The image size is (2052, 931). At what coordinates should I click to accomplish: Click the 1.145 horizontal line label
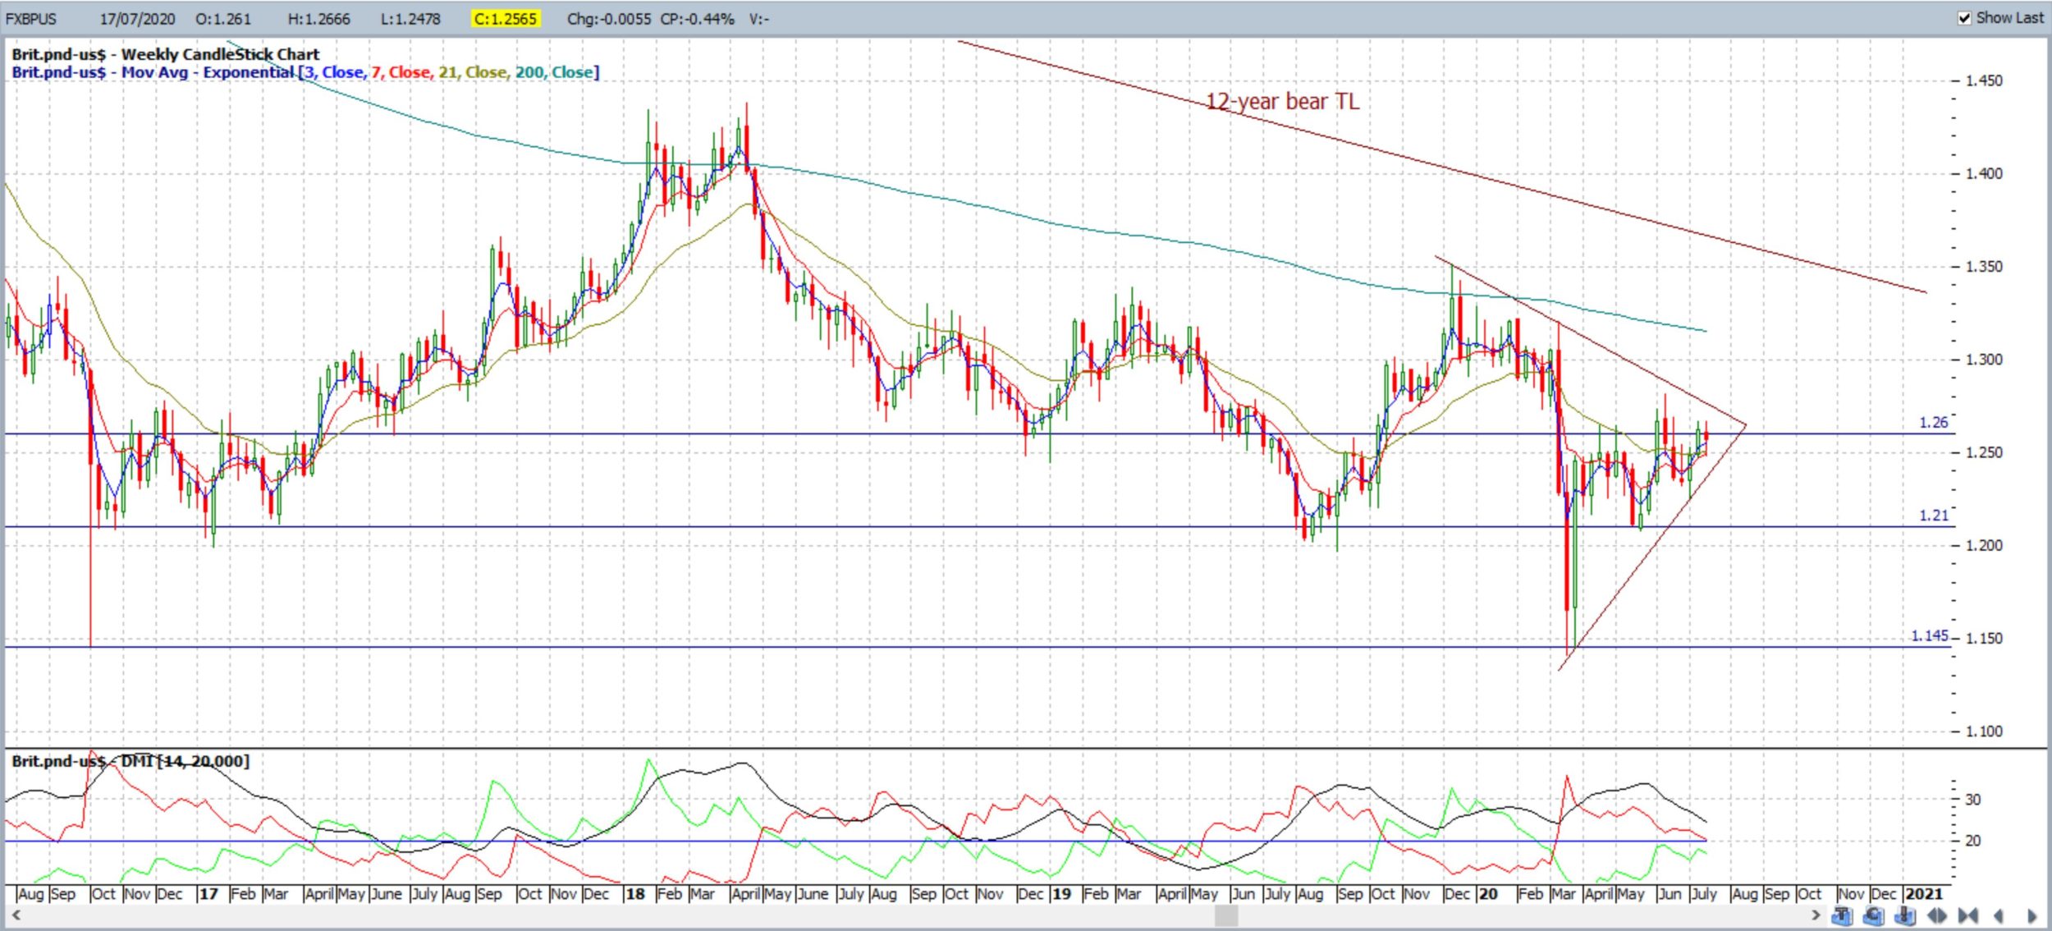pyautogui.click(x=1929, y=636)
